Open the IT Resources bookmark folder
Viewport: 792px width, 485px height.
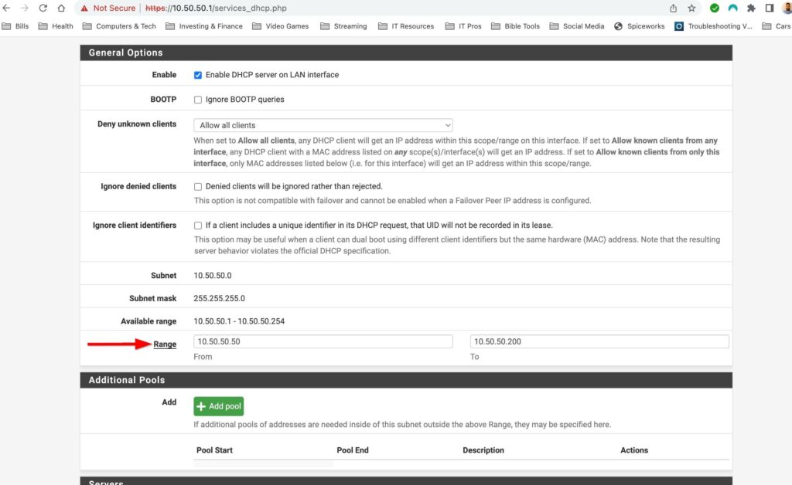pos(406,26)
